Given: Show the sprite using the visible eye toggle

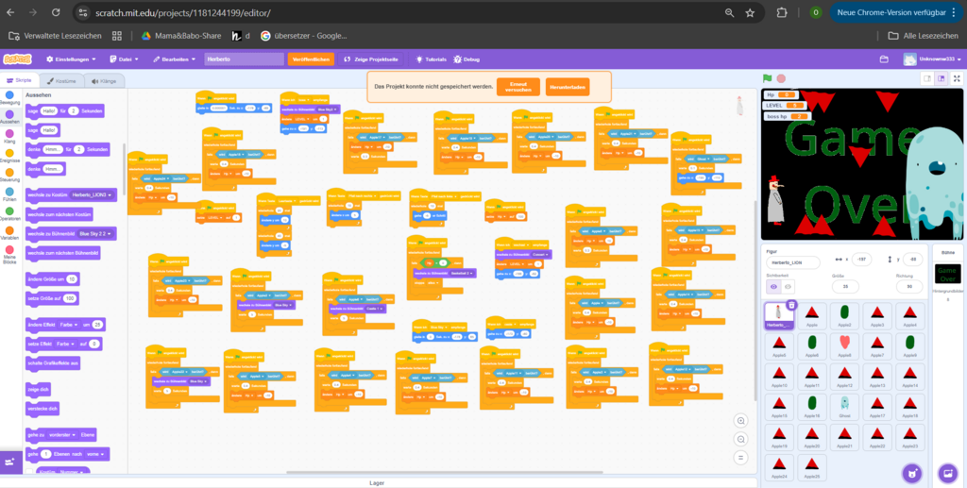Looking at the screenshot, I should [773, 286].
